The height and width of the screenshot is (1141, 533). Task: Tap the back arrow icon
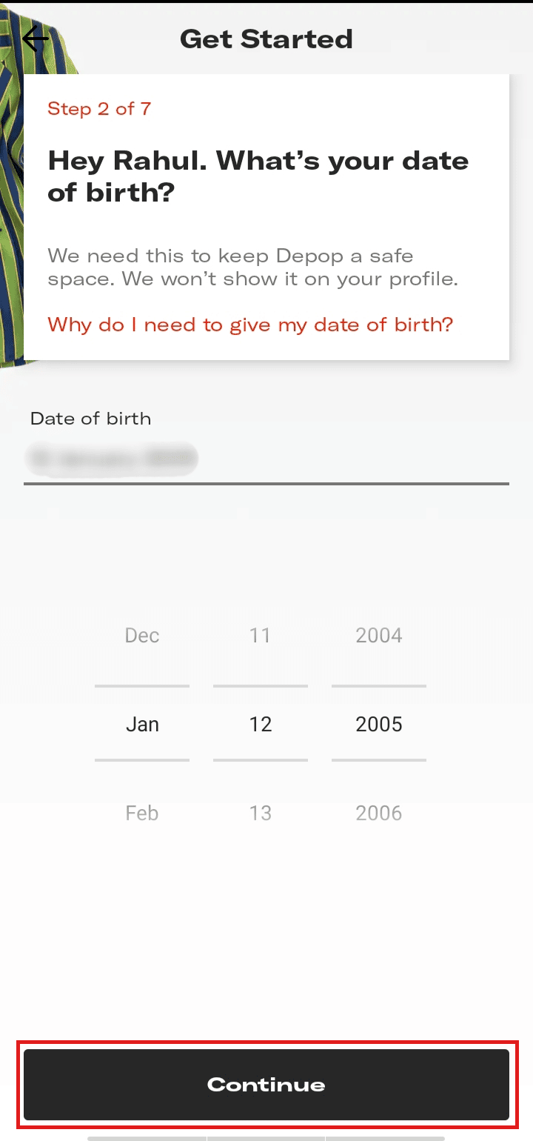click(35, 39)
